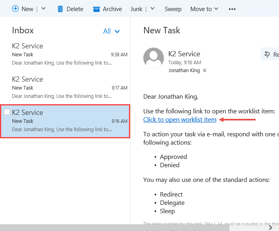279x231 pixels.
Task: Click the Sleep action text
Action: click(167, 211)
